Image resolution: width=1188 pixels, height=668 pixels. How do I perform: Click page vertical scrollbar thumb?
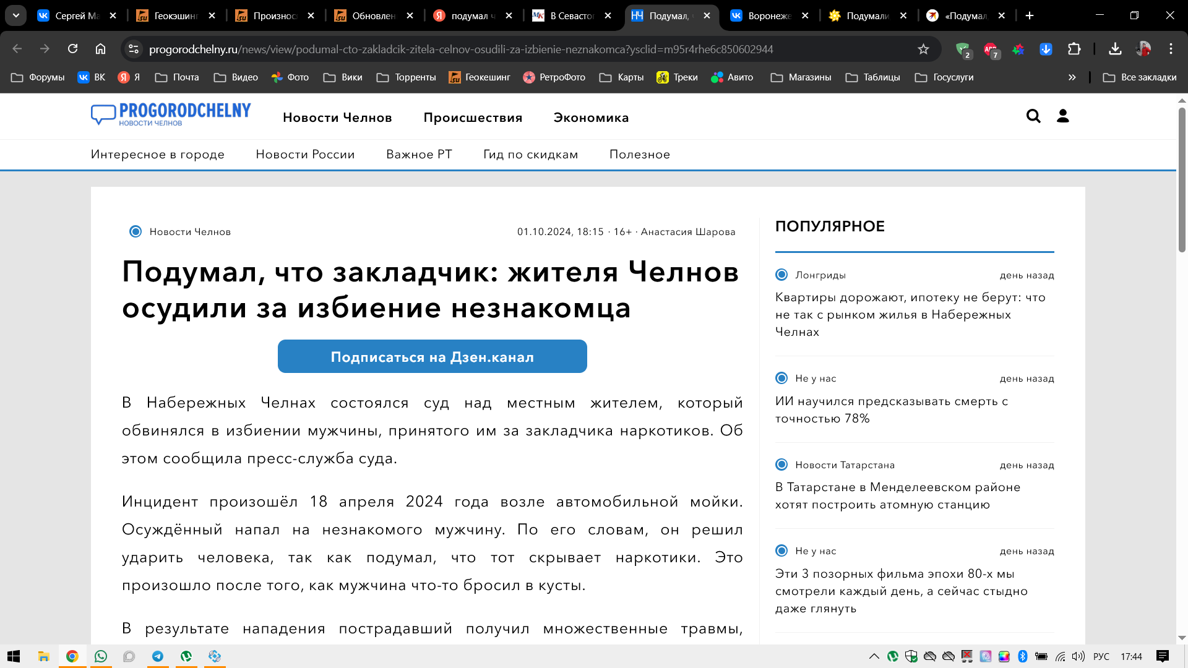click(1181, 179)
